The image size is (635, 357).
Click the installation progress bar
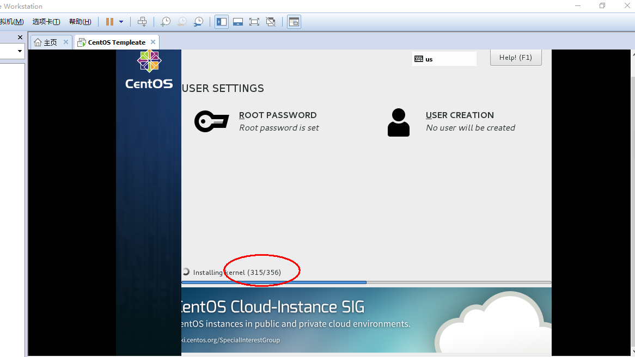click(x=367, y=282)
